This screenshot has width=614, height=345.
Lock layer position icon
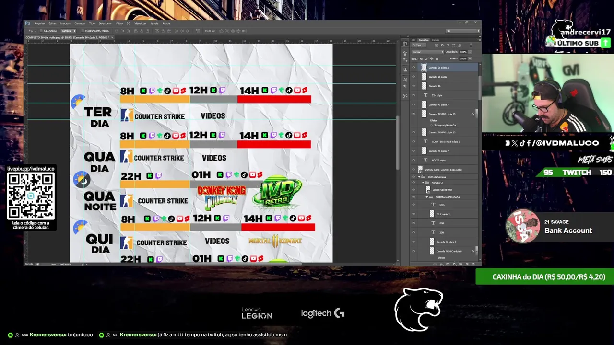pos(432,59)
